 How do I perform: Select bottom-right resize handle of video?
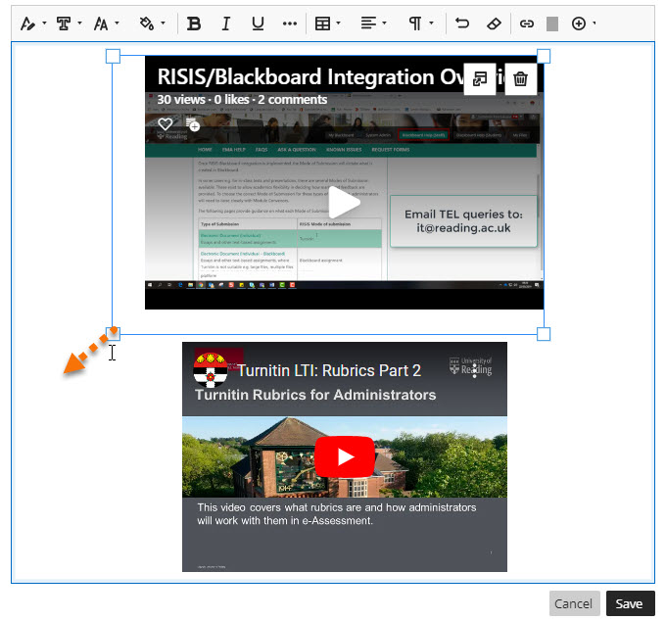[x=544, y=334]
